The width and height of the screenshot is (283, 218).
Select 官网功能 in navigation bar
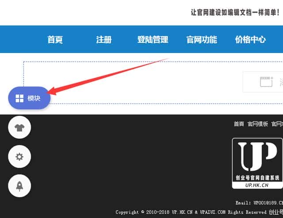coord(202,40)
